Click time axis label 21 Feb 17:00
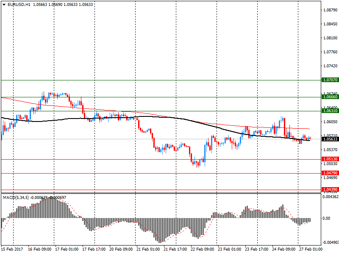Viewport: 339px width, 254px height. pos(175,249)
